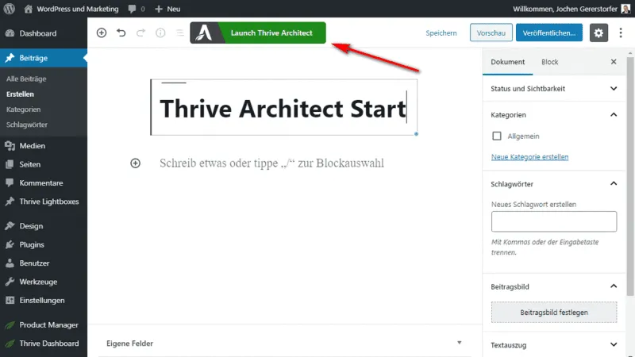The height and width of the screenshot is (357, 635).
Task: Collapse the Beitragsbild panel
Action: click(553, 286)
